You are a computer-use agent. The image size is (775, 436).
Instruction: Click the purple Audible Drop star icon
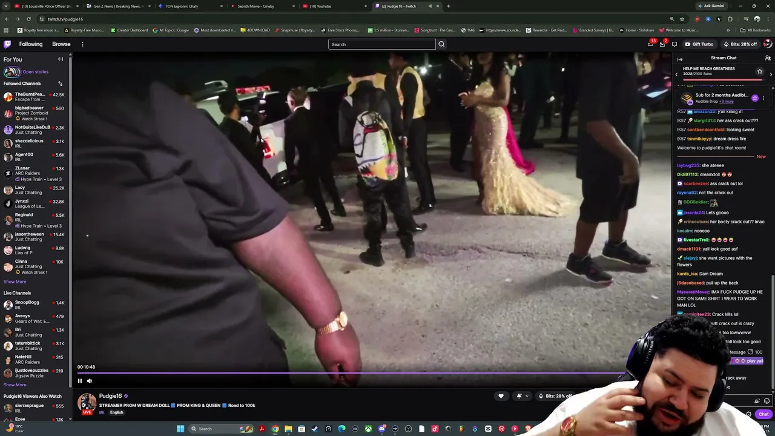click(x=754, y=98)
